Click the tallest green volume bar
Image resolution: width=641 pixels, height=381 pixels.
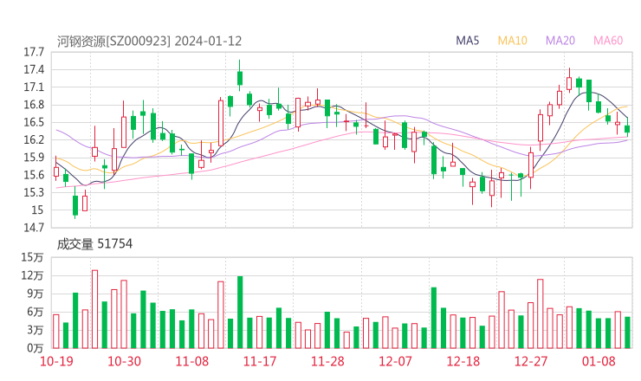pyautogui.click(x=240, y=312)
